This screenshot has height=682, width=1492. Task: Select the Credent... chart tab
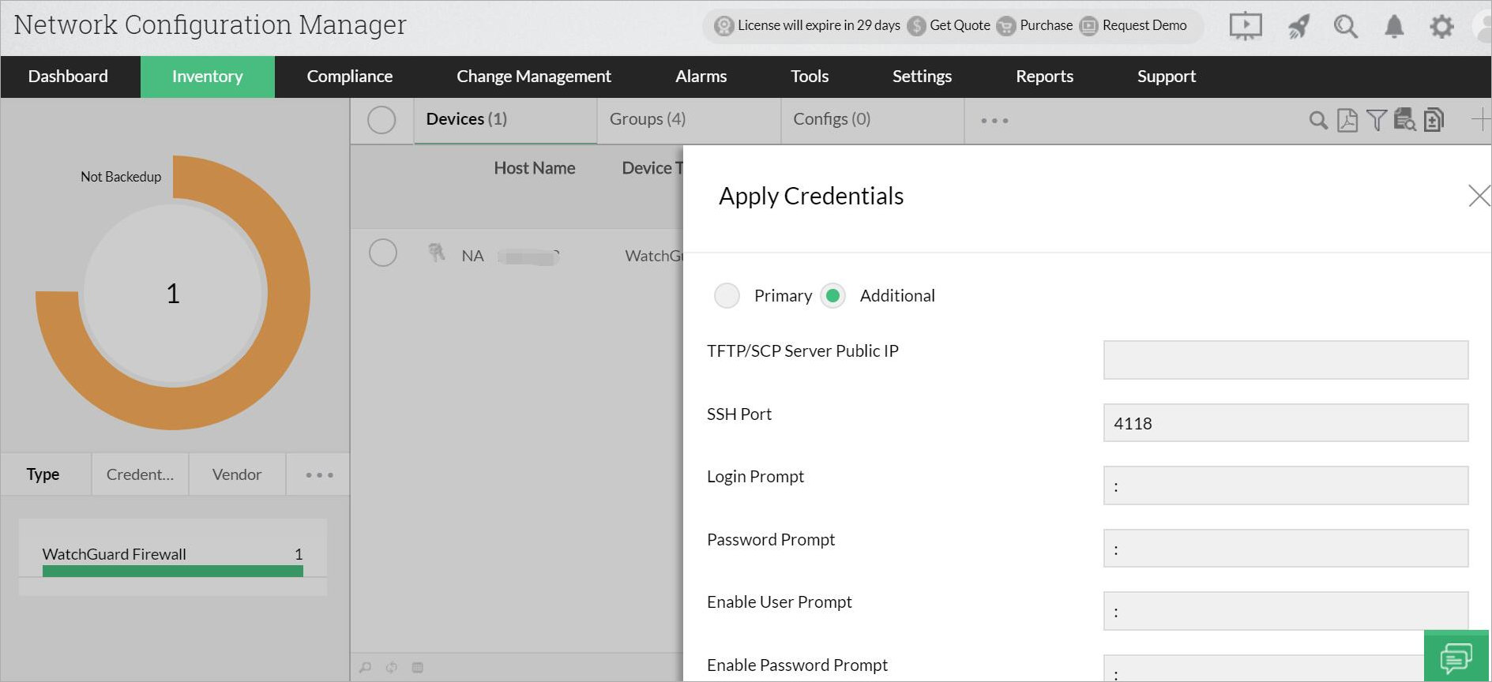140,474
